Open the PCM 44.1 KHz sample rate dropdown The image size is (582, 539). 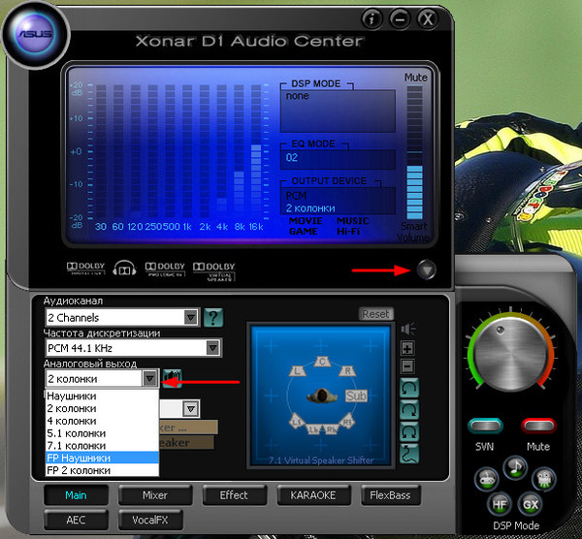[x=211, y=347]
